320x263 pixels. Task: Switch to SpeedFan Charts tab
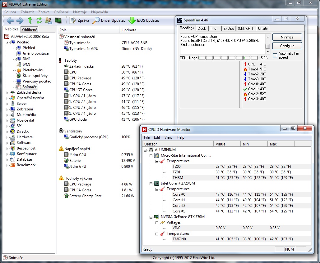263,29
